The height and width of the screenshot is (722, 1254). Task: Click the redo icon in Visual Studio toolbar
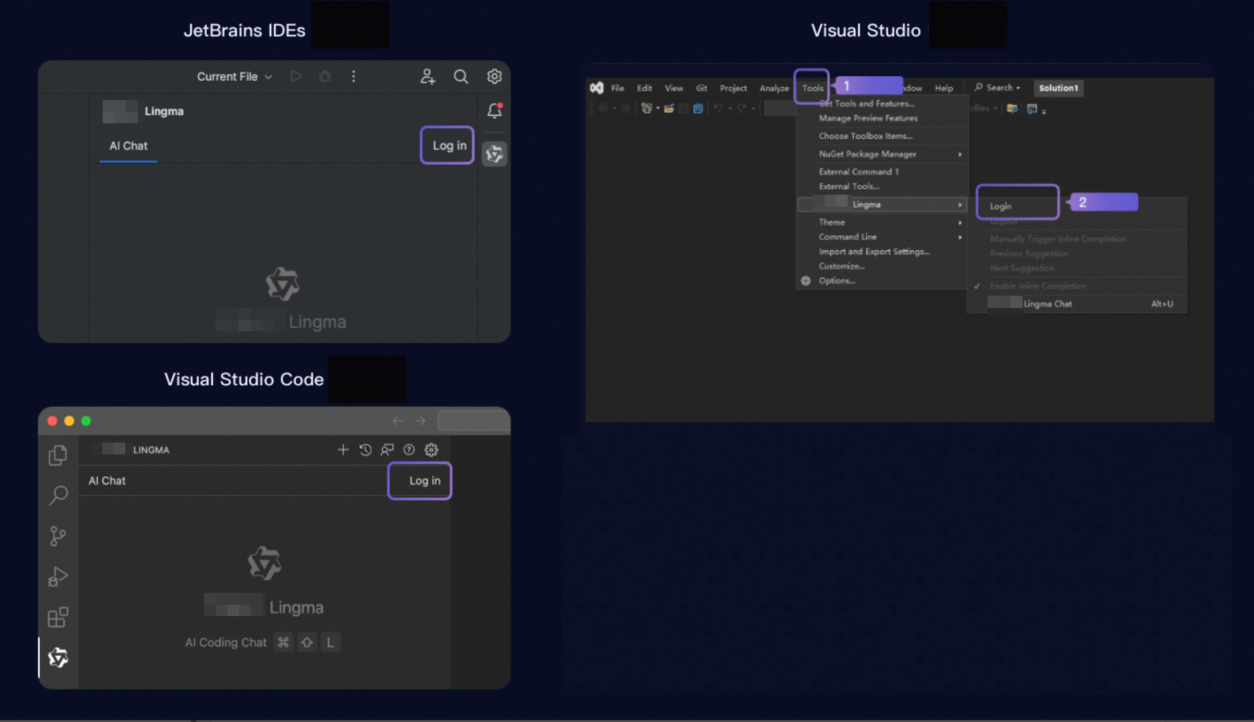click(741, 108)
